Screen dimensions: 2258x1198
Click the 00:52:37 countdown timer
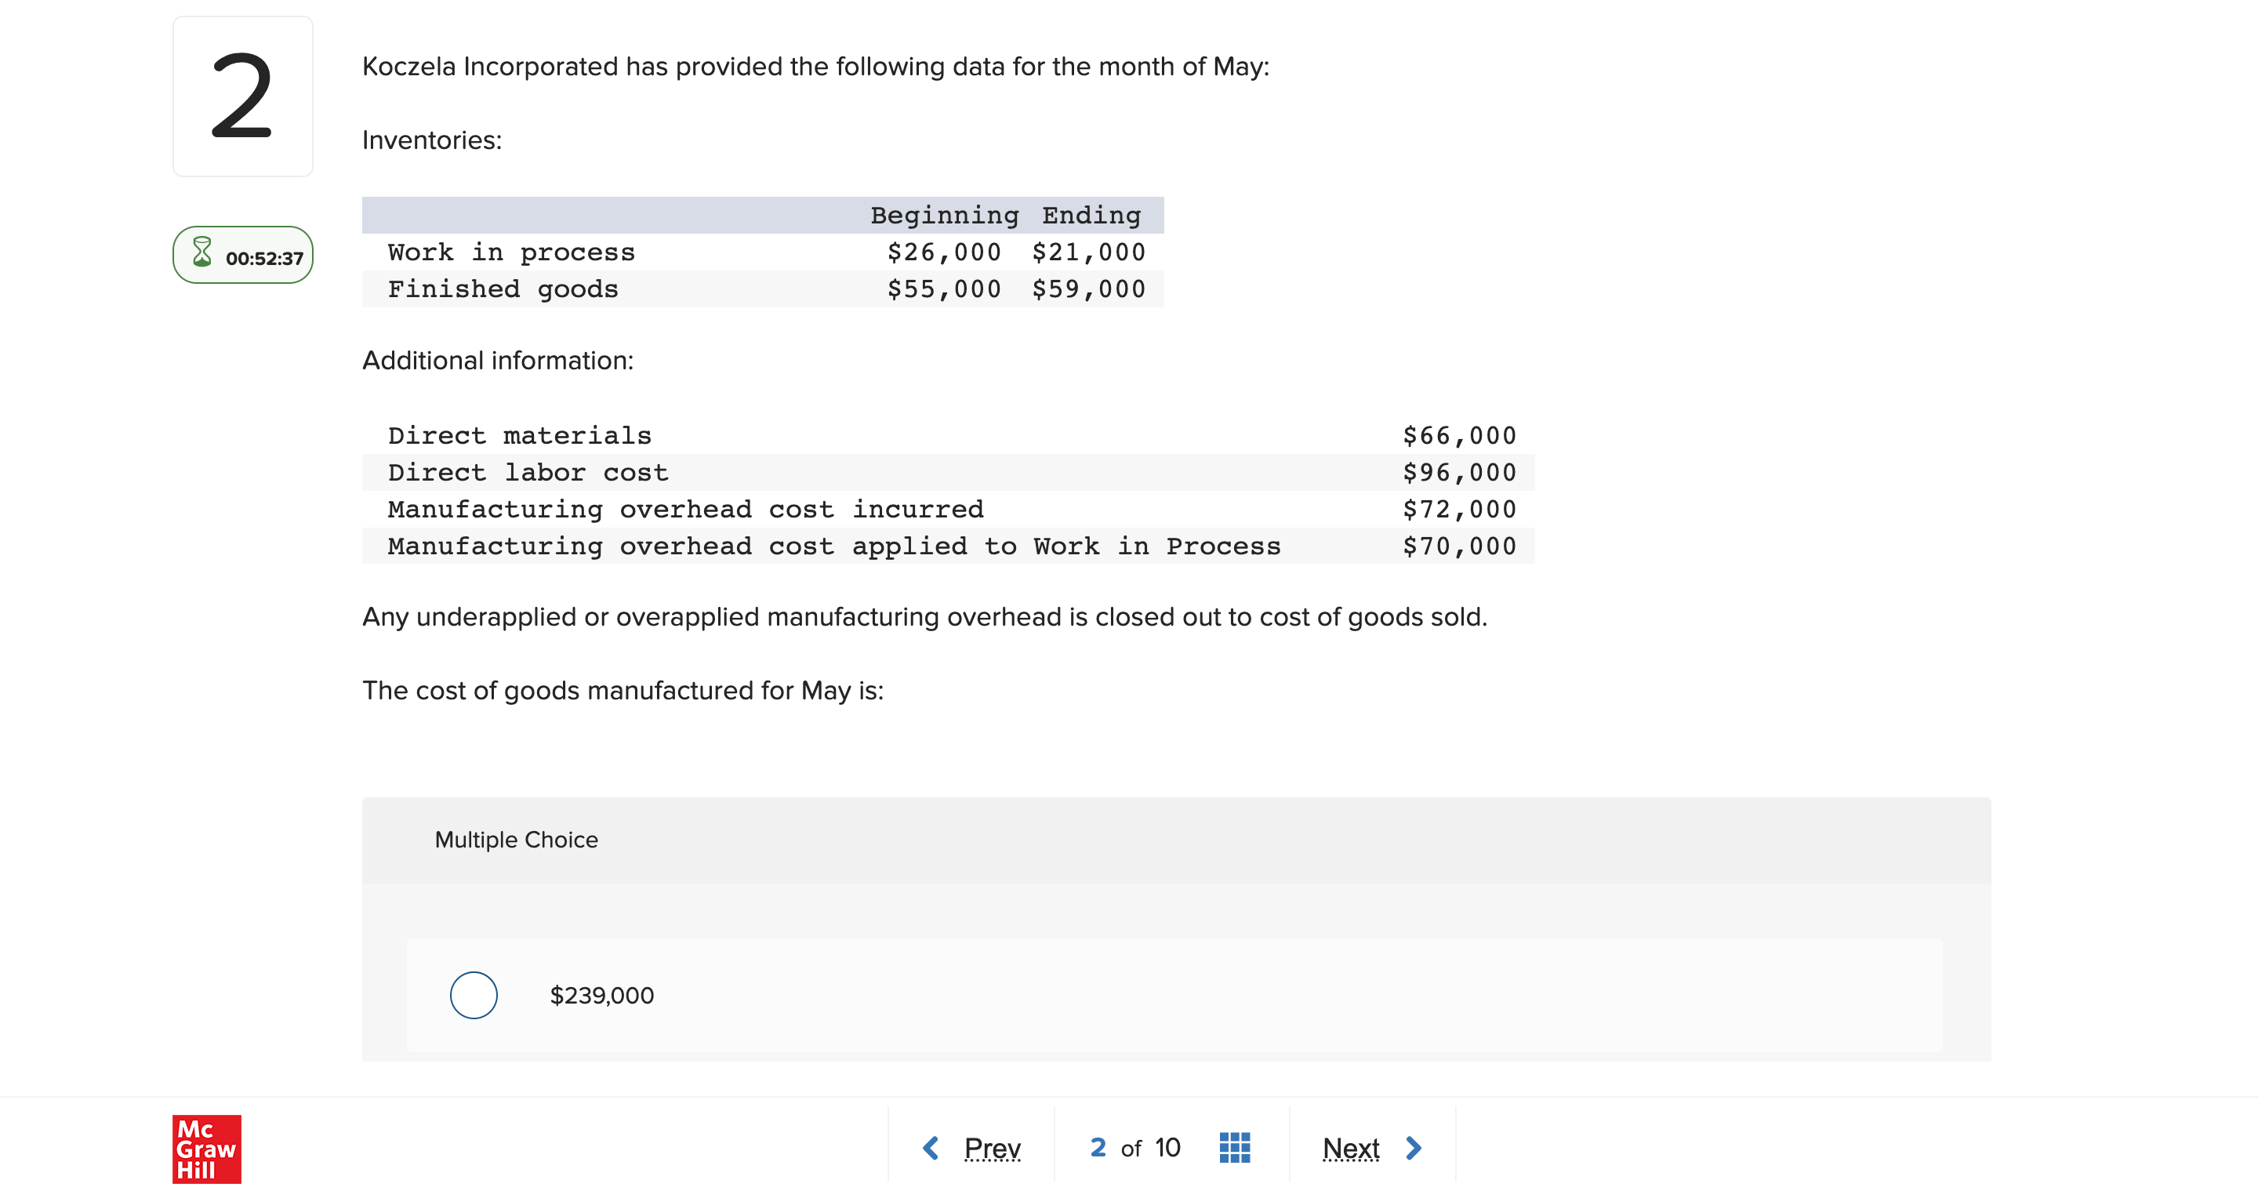tap(264, 259)
